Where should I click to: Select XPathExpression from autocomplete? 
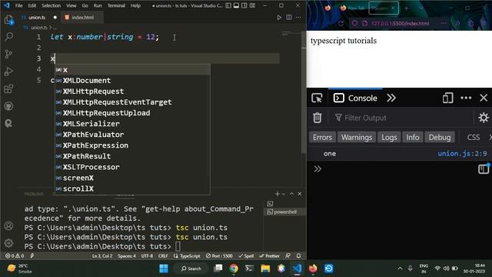click(132, 145)
